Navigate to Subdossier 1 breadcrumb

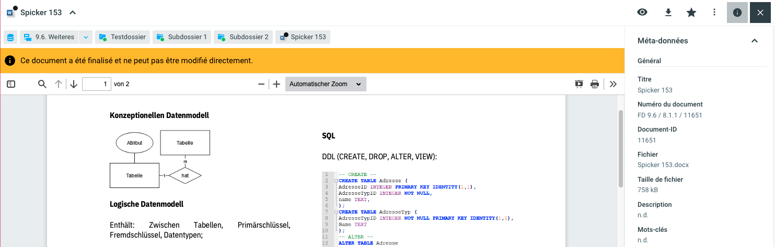181,37
